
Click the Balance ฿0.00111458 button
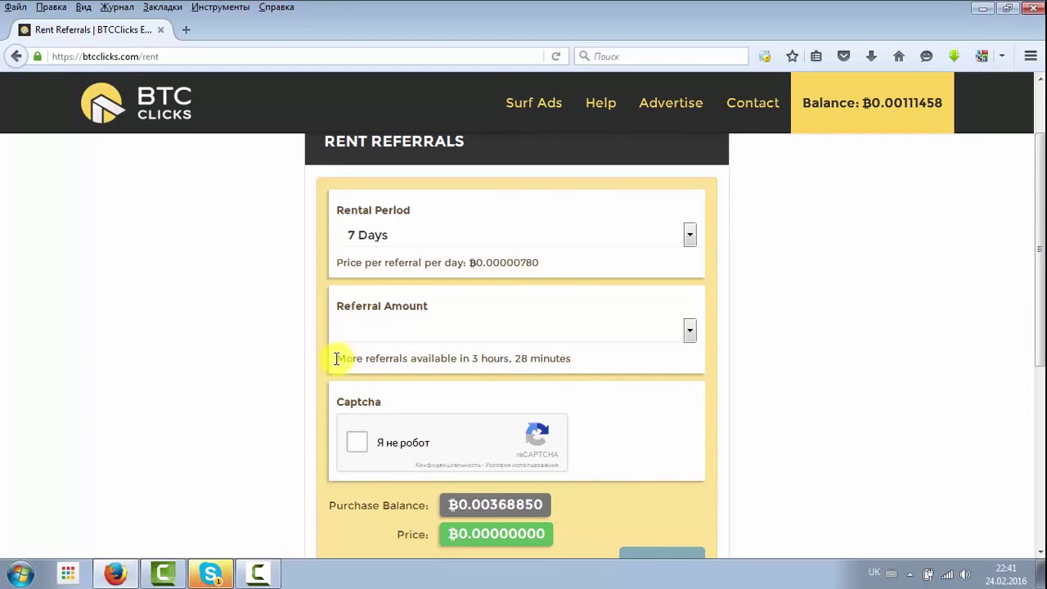click(872, 103)
